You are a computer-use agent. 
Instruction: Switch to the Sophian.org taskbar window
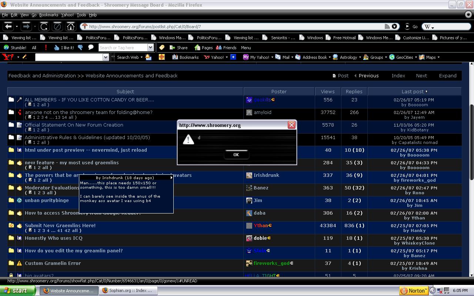pyautogui.click(x=128, y=290)
